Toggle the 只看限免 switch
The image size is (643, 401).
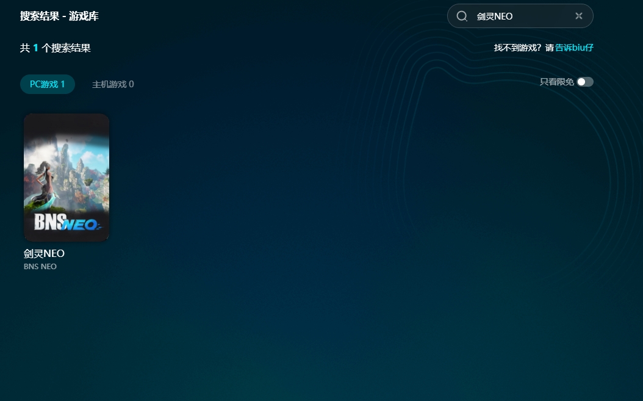(585, 82)
